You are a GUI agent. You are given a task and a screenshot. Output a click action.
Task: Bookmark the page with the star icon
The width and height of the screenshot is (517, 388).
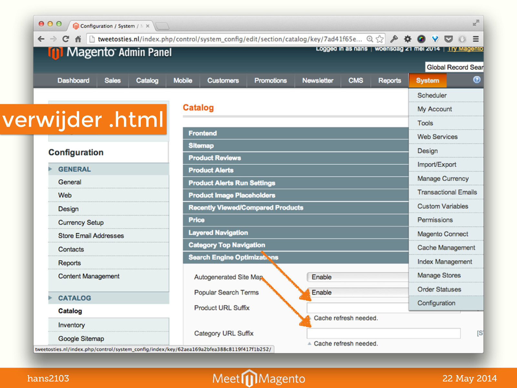coord(380,39)
